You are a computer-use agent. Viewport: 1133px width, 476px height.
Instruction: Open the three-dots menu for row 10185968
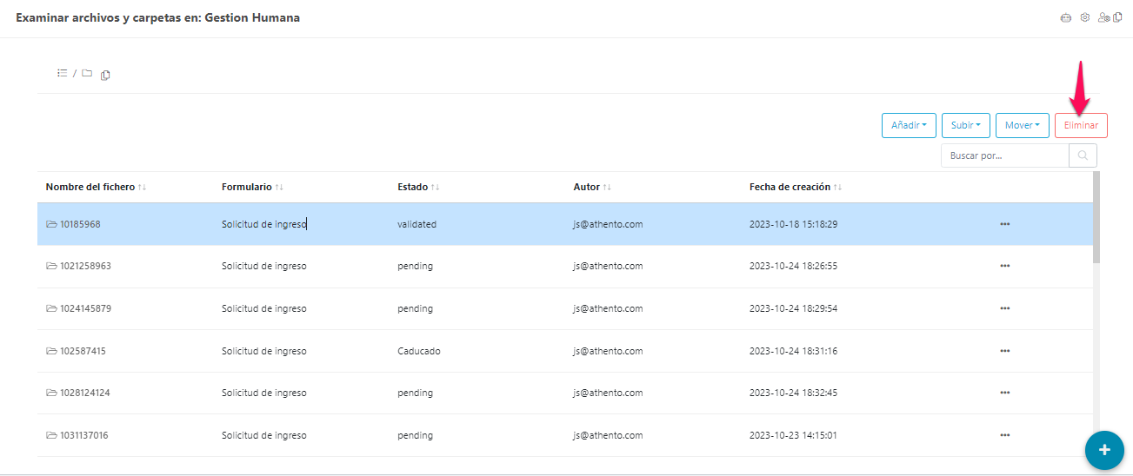click(x=1004, y=224)
